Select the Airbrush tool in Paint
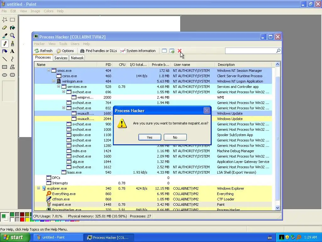This screenshot has width=322, height=242. pos(5,51)
